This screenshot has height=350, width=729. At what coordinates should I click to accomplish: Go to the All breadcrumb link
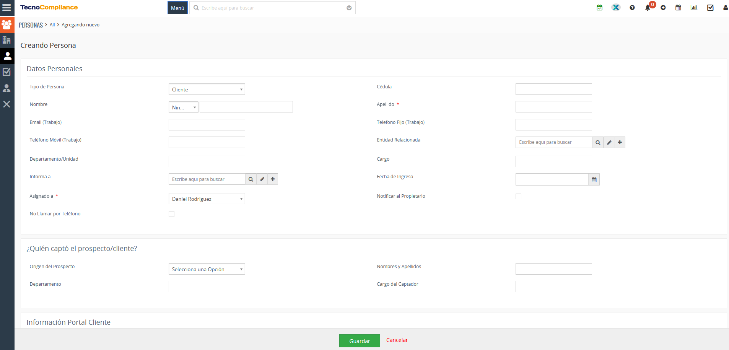pyautogui.click(x=52, y=24)
